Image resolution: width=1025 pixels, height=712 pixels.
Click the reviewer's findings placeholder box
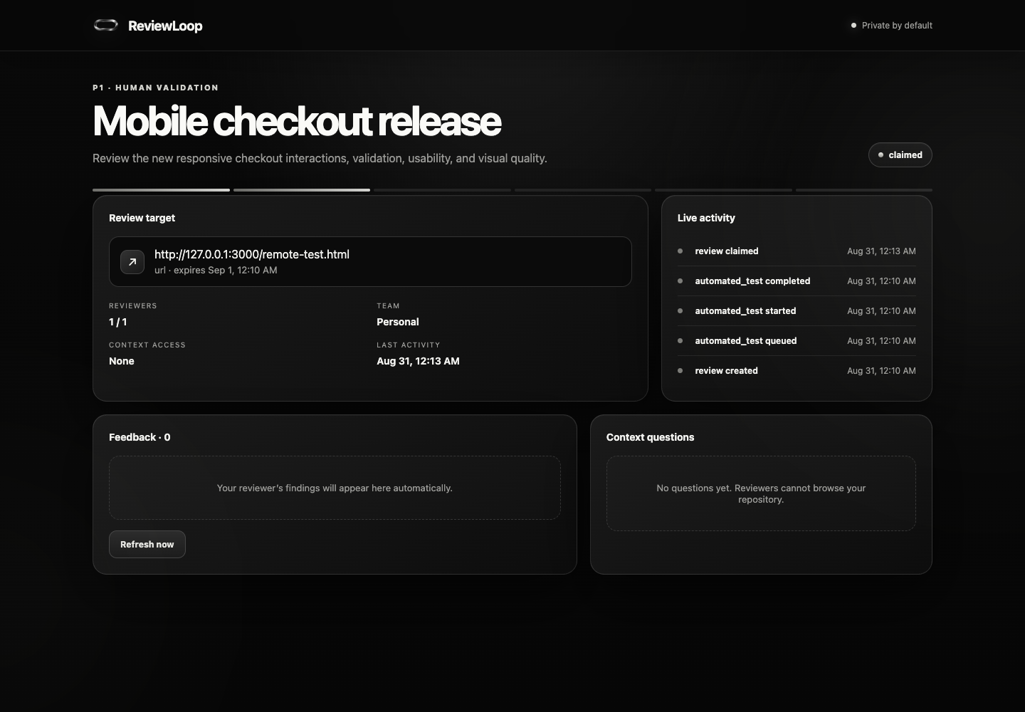coord(335,488)
